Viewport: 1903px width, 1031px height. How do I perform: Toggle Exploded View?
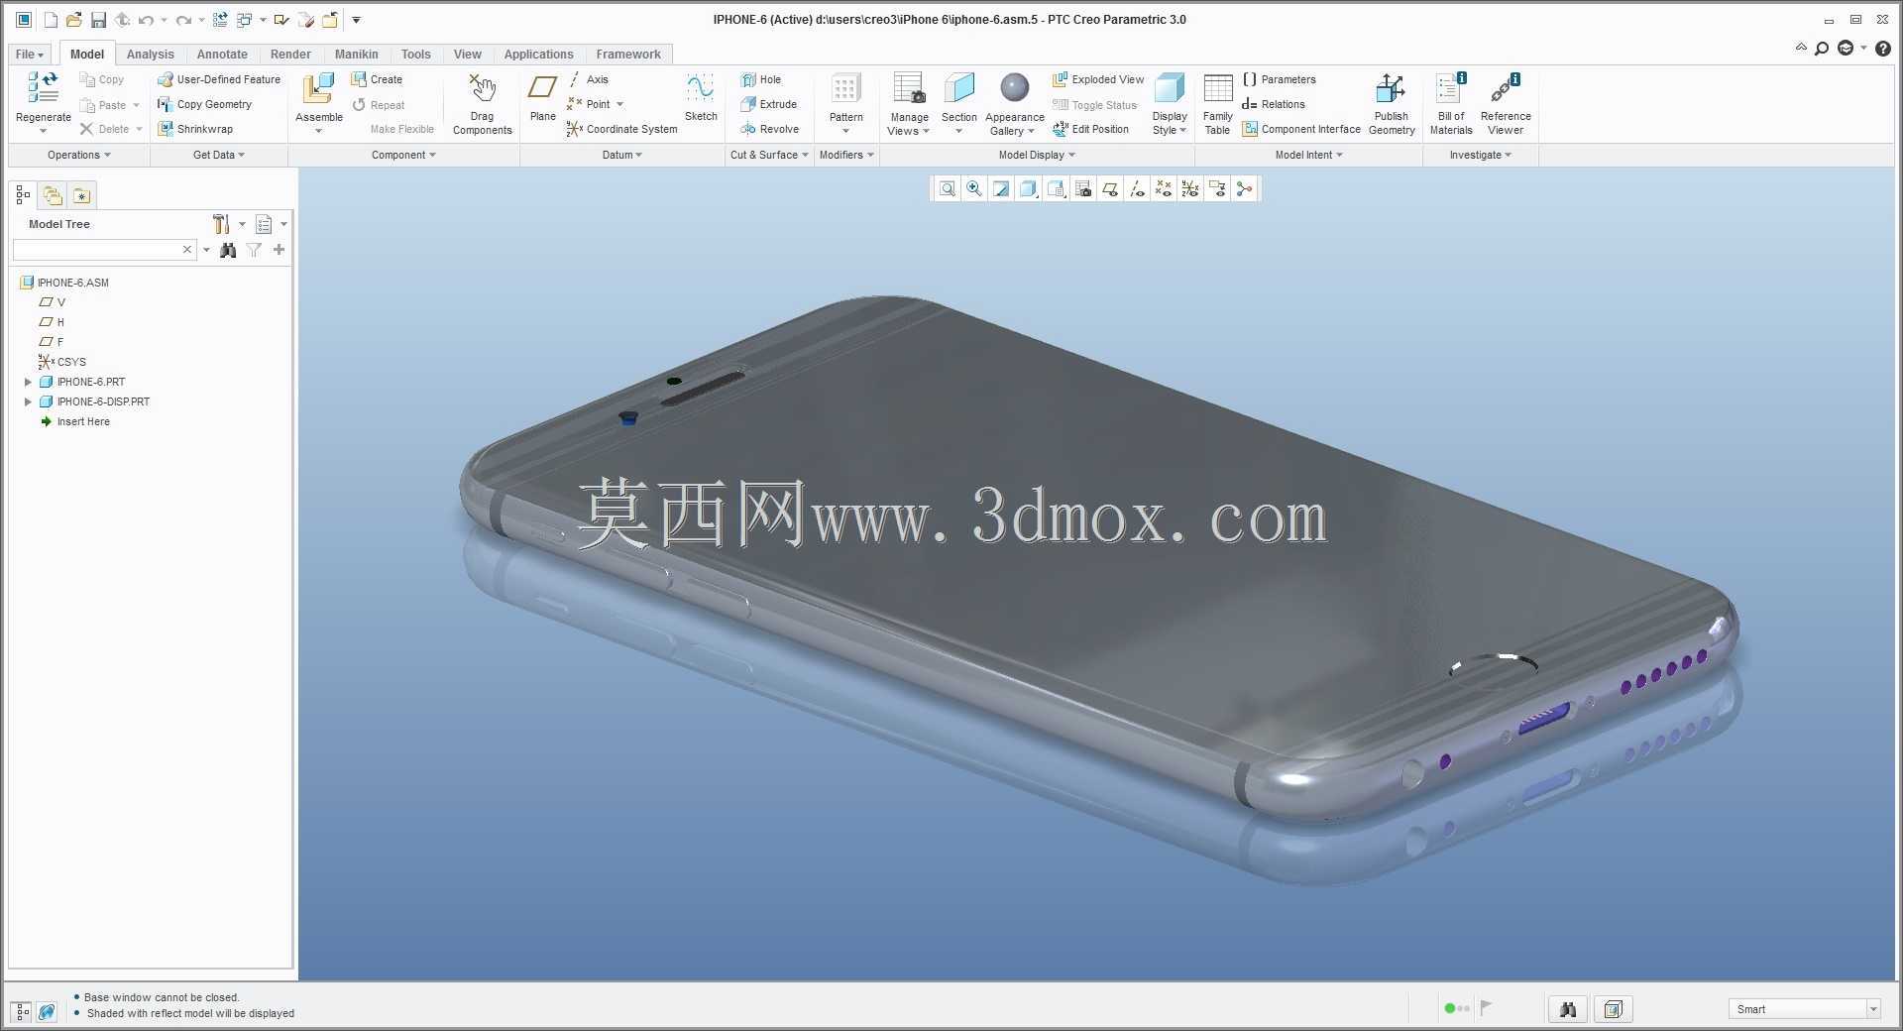coord(1098,79)
